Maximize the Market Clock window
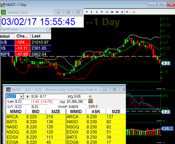This screenshot has height=144, width=175. [69, 12]
